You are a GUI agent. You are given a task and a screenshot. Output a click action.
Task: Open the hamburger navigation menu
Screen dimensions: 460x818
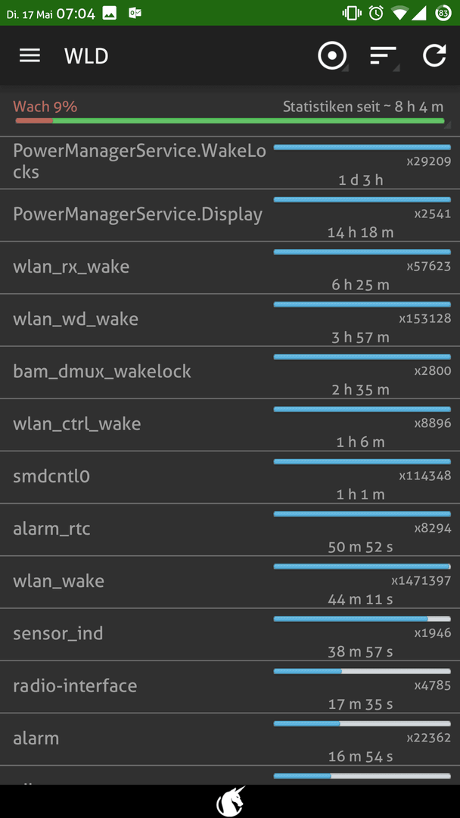coord(30,56)
